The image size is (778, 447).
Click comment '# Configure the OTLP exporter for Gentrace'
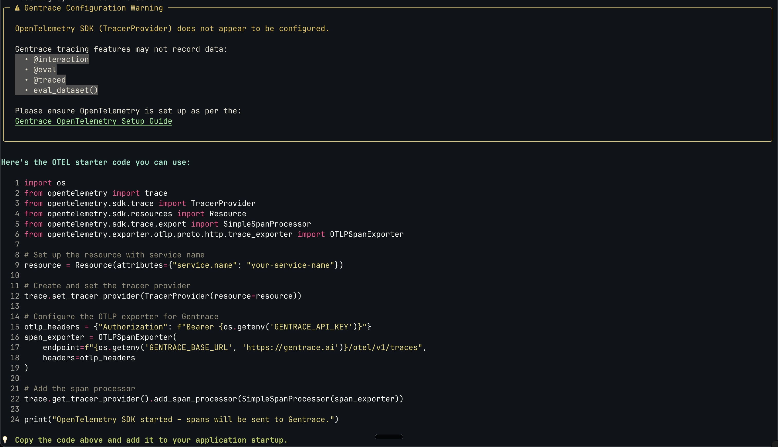pyautogui.click(x=121, y=317)
